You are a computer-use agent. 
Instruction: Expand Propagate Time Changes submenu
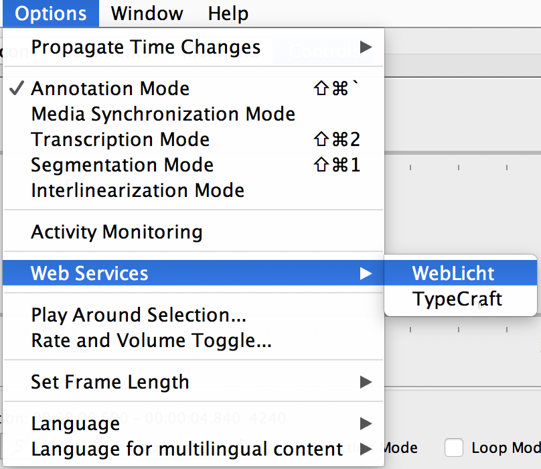point(194,47)
